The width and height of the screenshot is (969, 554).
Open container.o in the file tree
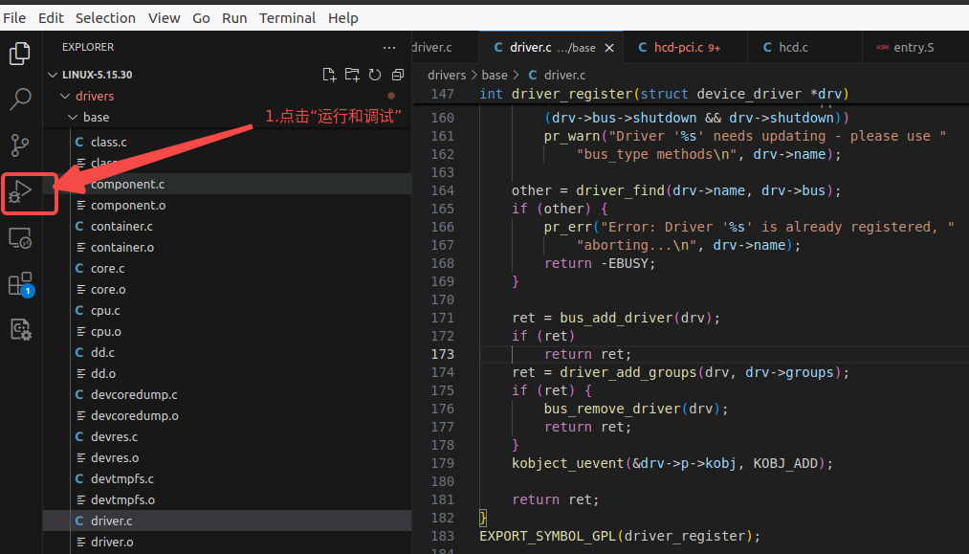click(x=227, y=247)
